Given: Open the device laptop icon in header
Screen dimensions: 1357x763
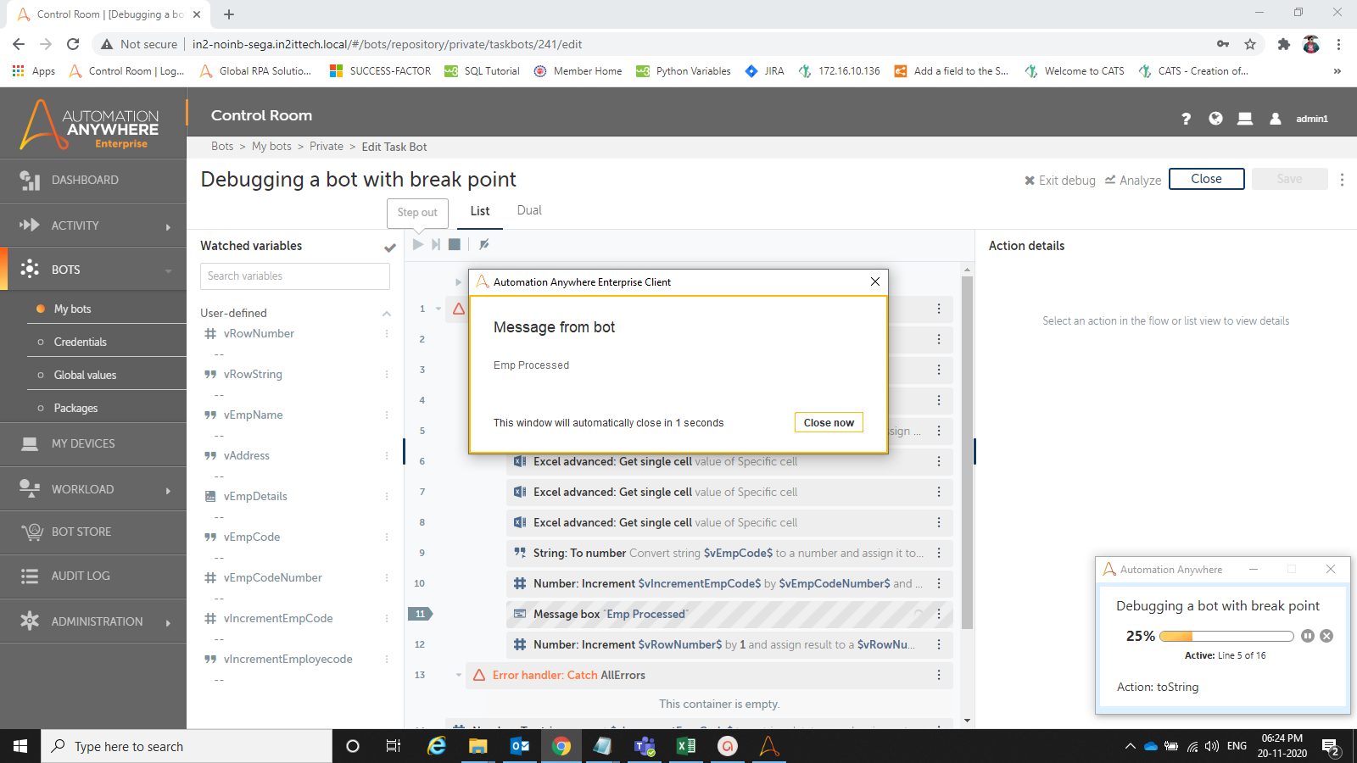Looking at the screenshot, I should pyautogui.click(x=1245, y=119).
